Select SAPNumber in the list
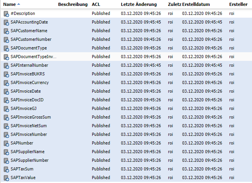The width and height of the screenshot is (252, 183). 22,143
